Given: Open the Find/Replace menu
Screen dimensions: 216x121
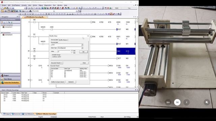Looking at the screenshot, I should [x=16, y=5].
